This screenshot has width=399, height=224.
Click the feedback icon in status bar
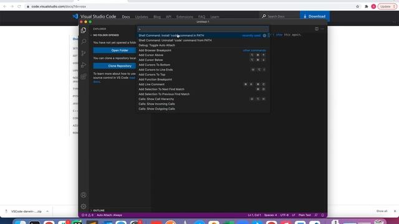pyautogui.click(x=316, y=215)
